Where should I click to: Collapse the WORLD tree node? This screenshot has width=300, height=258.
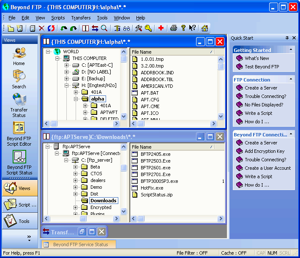(x=48, y=52)
